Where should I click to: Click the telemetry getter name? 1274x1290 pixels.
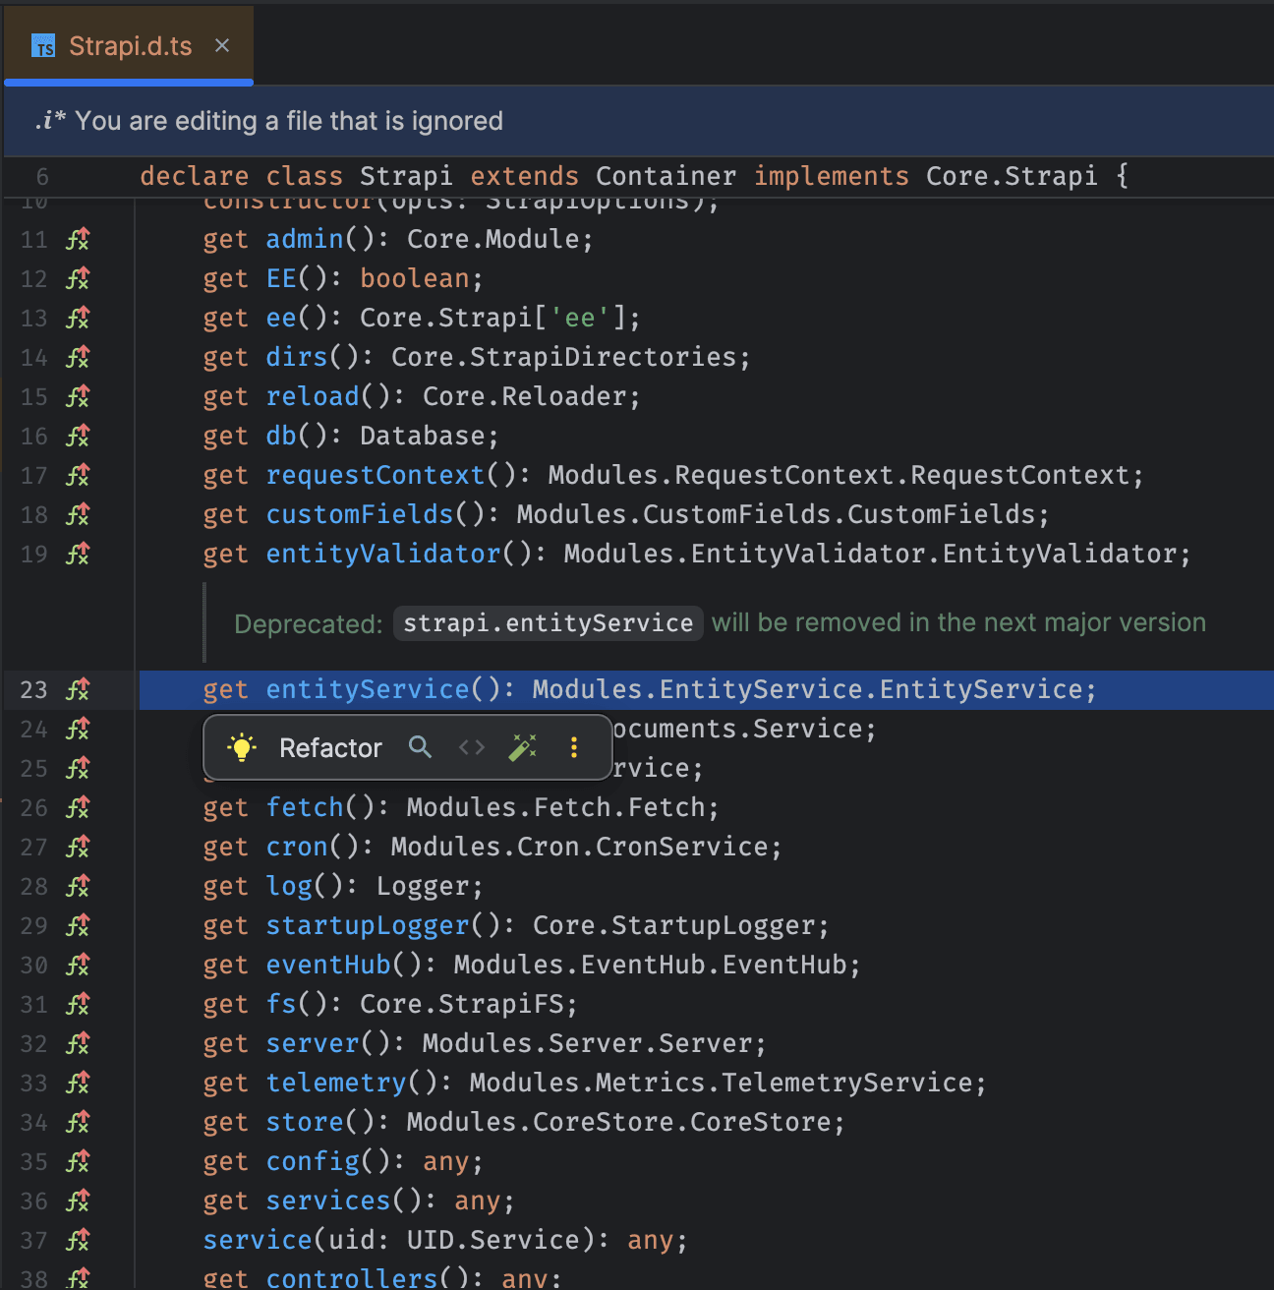click(336, 1083)
